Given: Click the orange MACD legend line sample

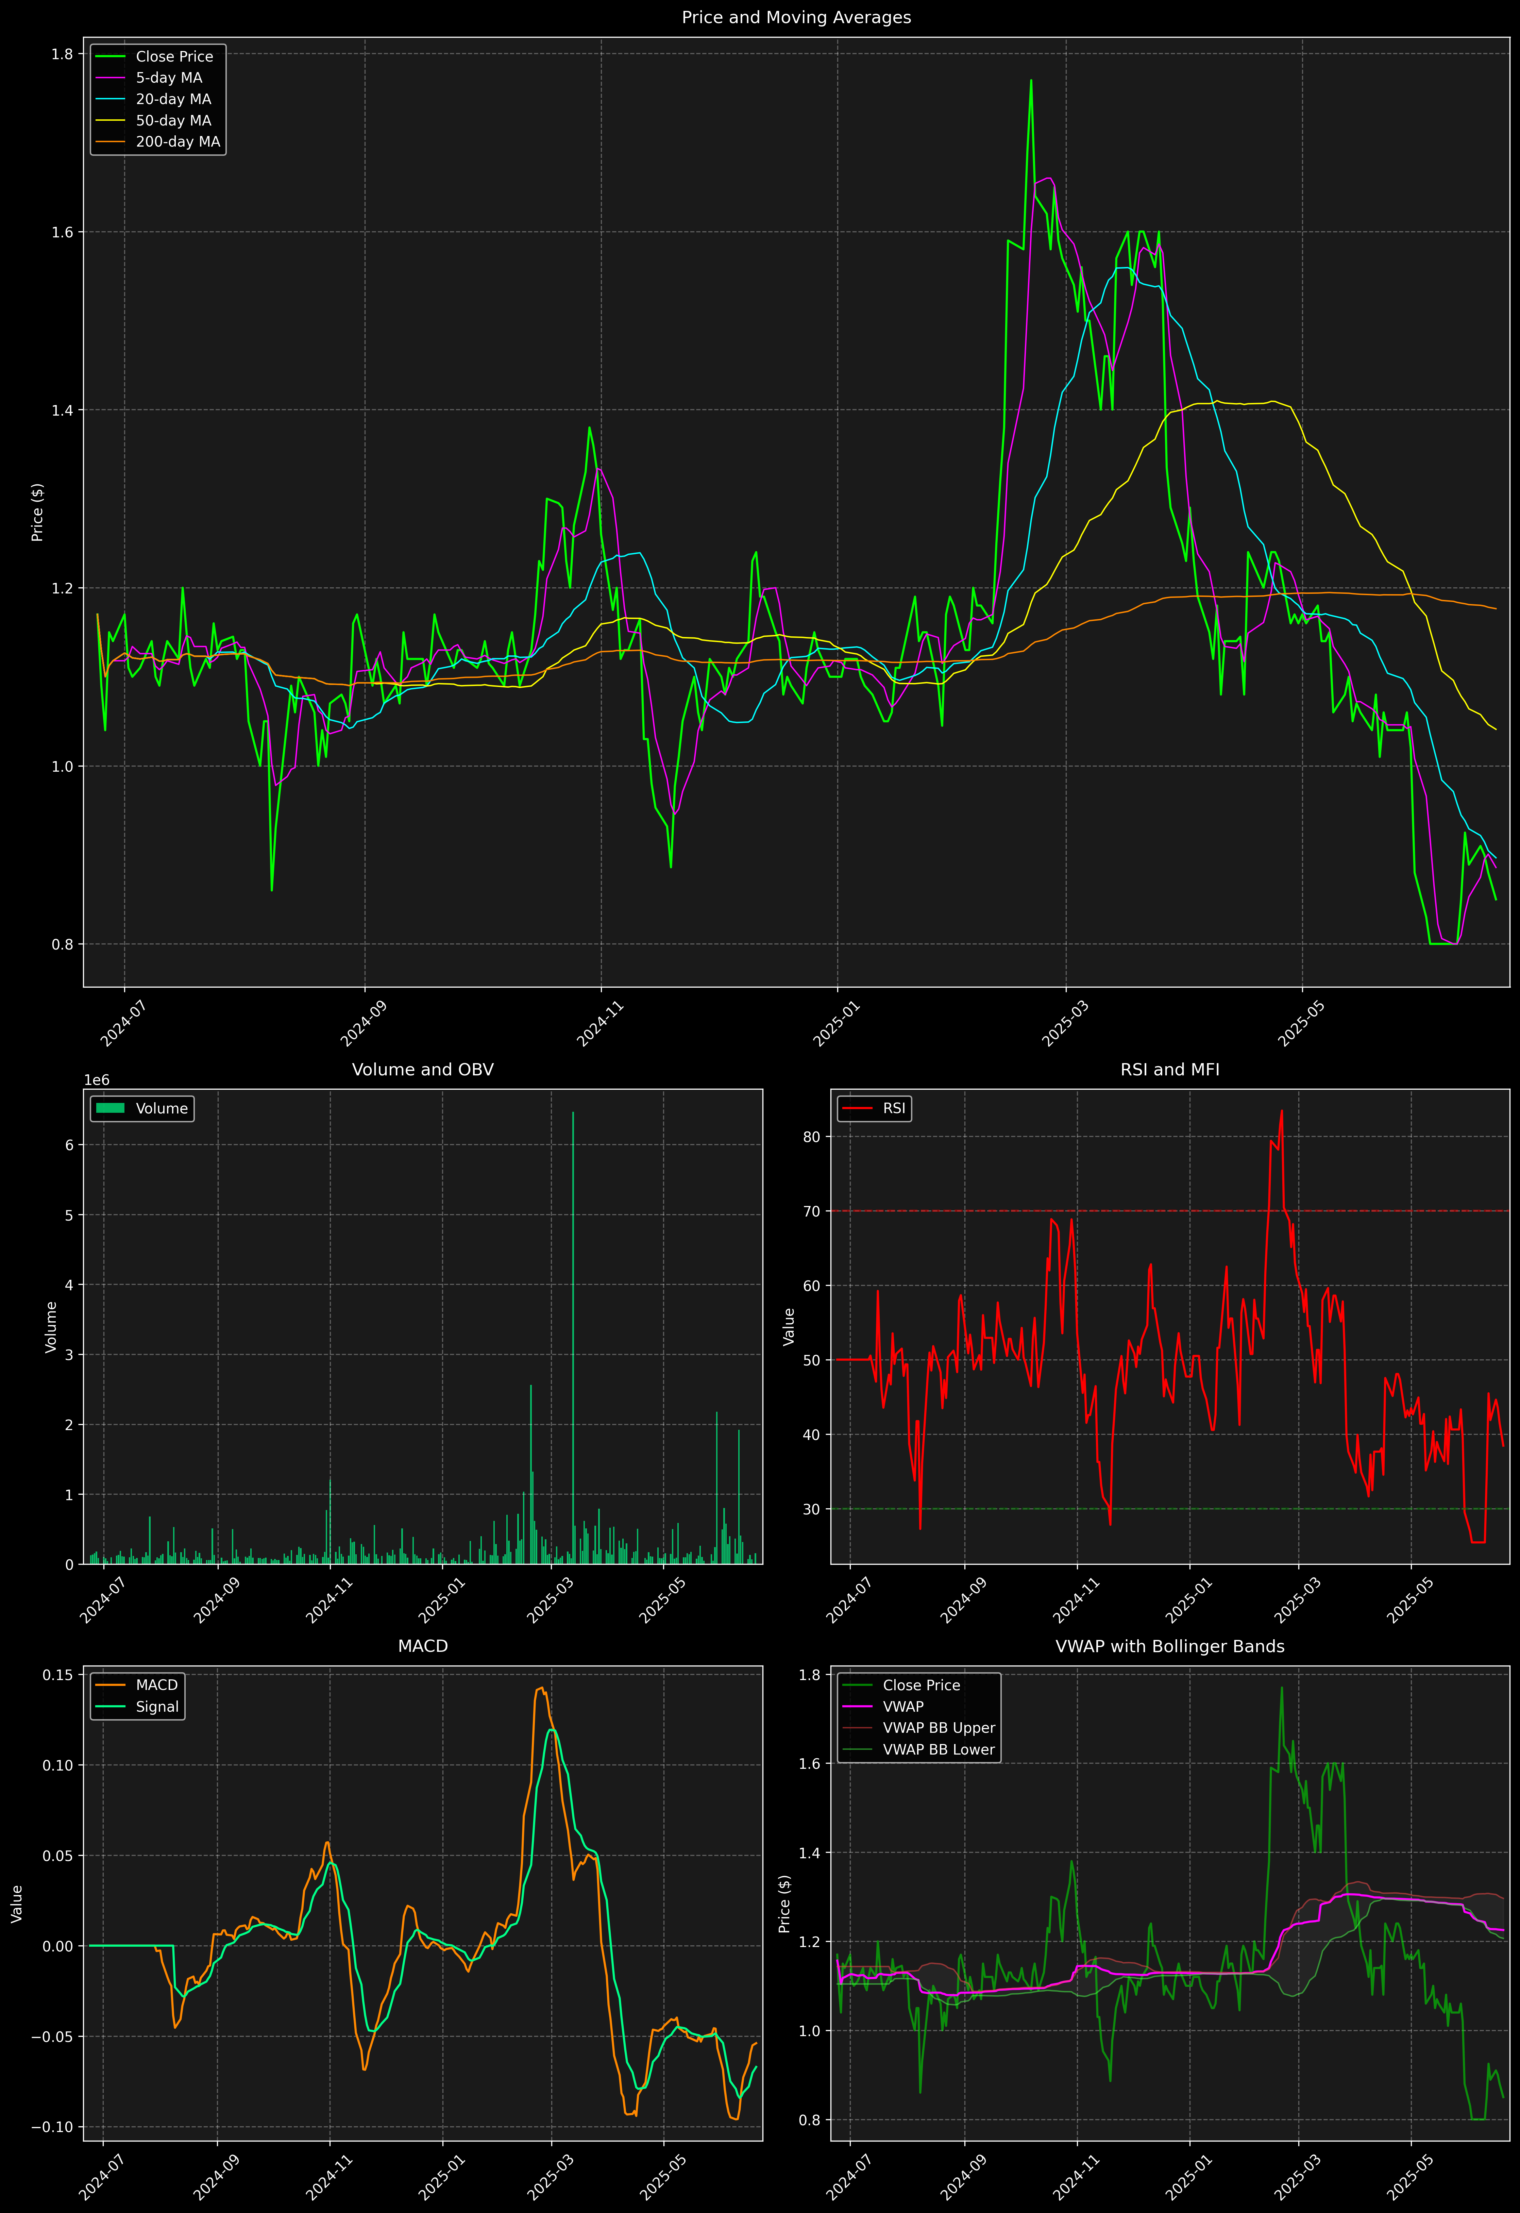Looking at the screenshot, I should pyautogui.click(x=111, y=1686).
